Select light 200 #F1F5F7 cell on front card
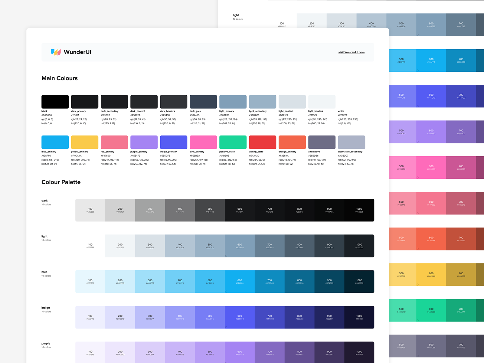The image size is (484, 363). click(120, 246)
